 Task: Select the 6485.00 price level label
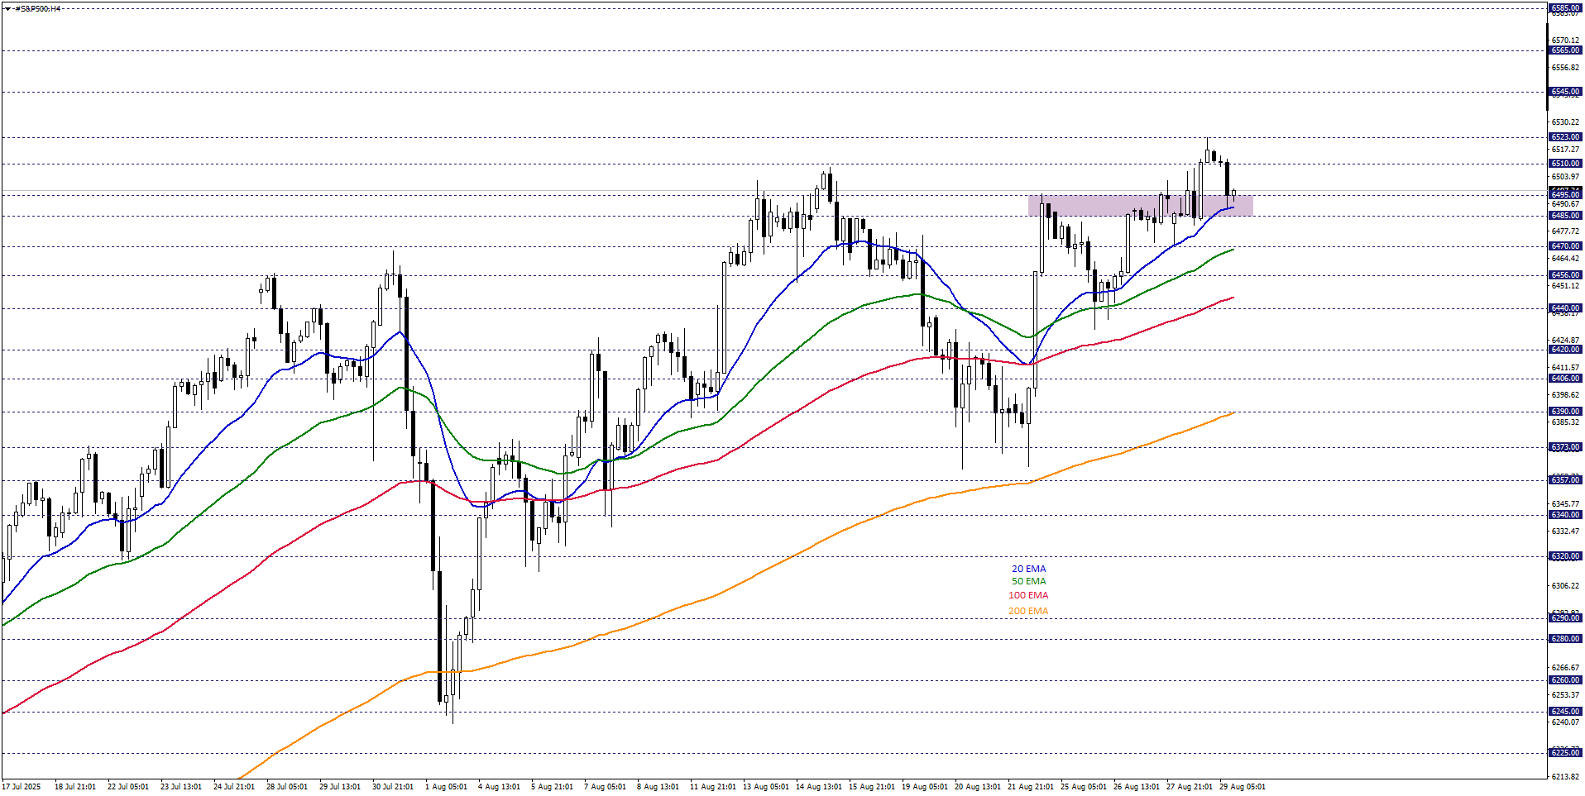1565,216
